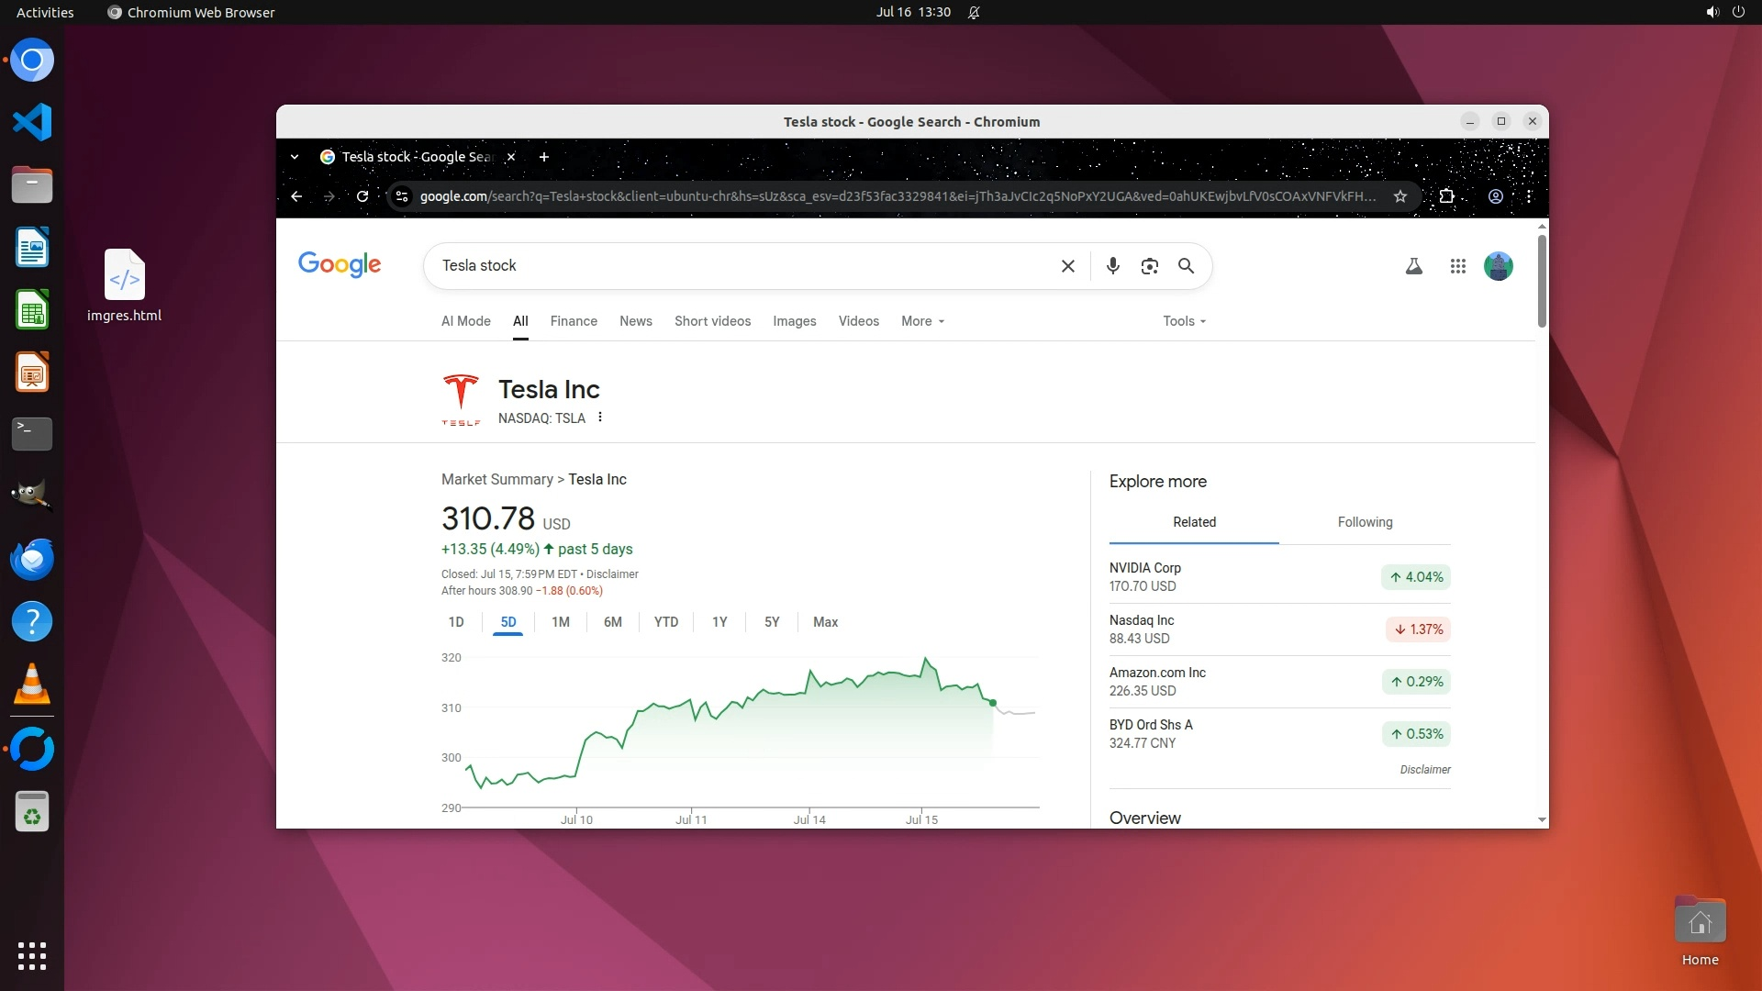The width and height of the screenshot is (1762, 991).
Task: Open Search Labs flask icon
Action: coord(1413,266)
